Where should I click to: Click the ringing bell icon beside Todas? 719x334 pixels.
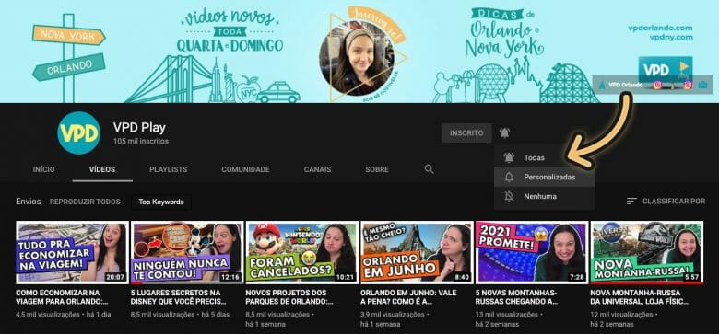509,157
